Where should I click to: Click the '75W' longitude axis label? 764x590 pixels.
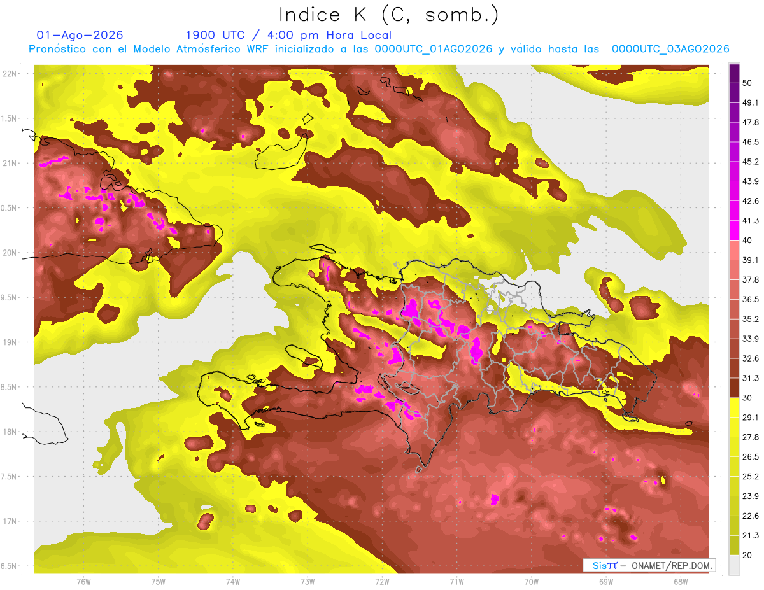[x=158, y=582]
